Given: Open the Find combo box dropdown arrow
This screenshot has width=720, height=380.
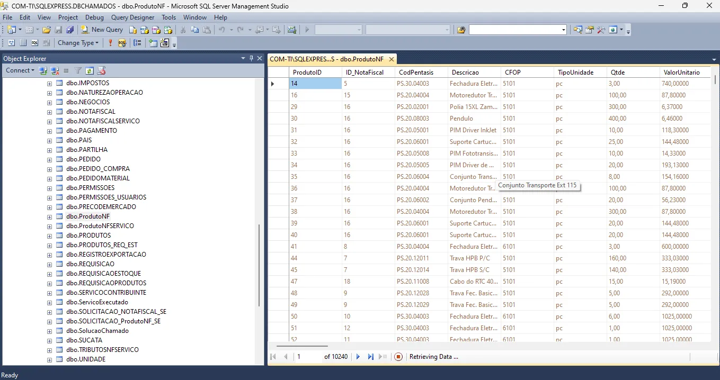Looking at the screenshot, I should coord(564,30).
